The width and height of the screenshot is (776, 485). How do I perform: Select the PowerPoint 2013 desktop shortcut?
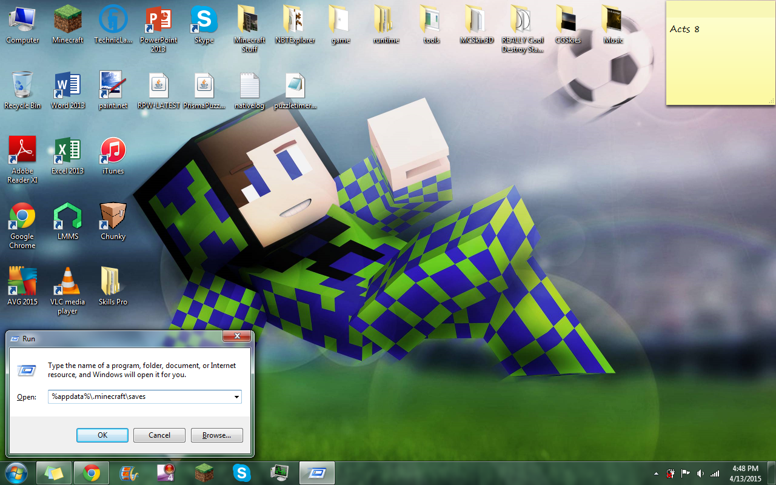click(158, 28)
